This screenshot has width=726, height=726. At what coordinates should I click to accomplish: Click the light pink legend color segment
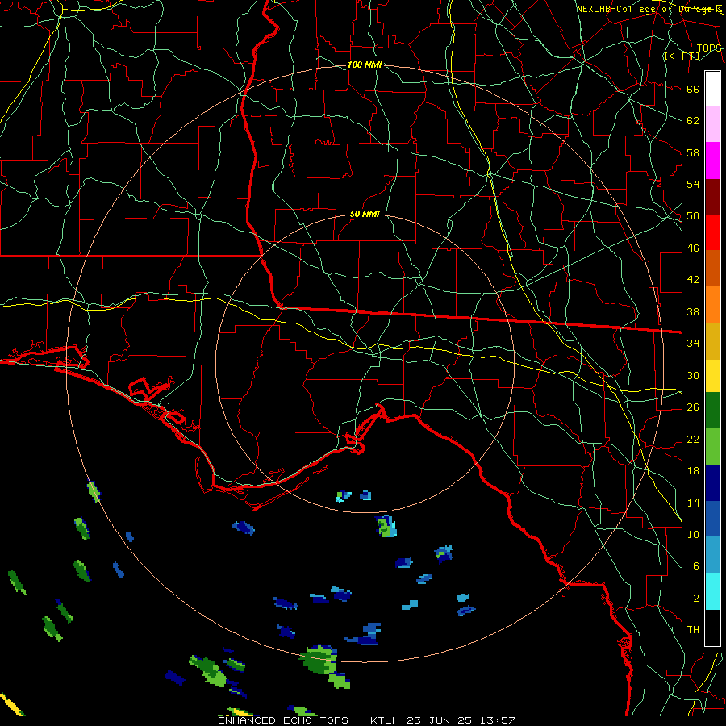pyautogui.click(x=712, y=124)
